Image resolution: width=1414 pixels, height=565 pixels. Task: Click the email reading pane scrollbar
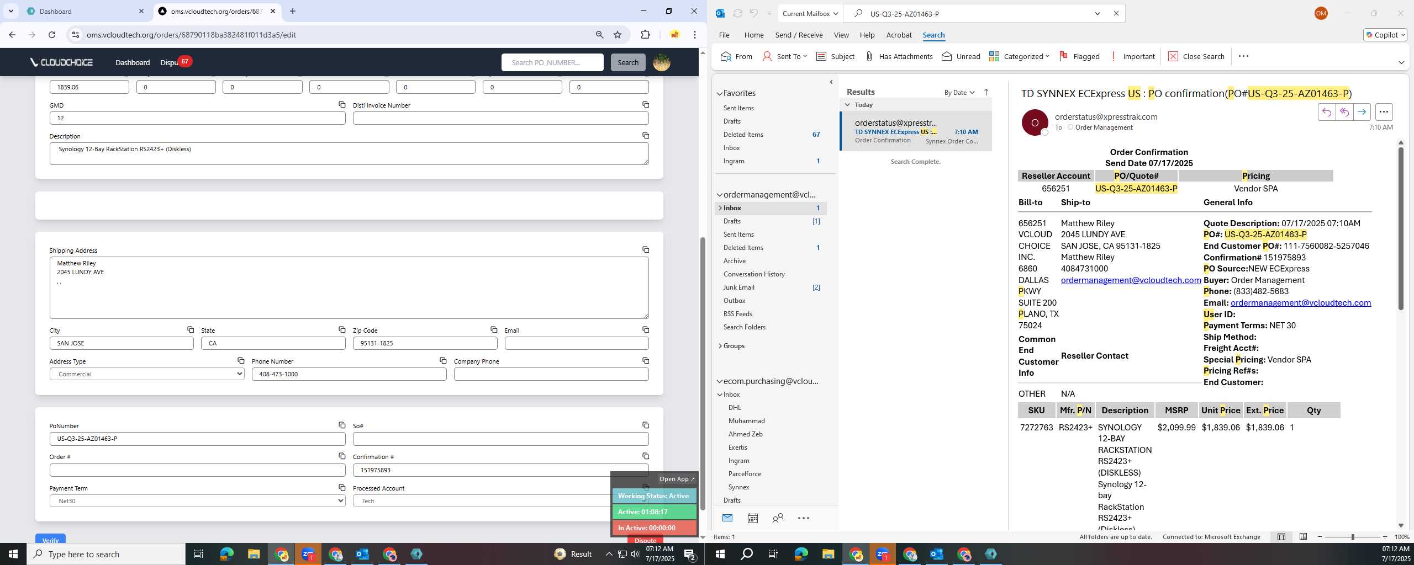point(1400,227)
